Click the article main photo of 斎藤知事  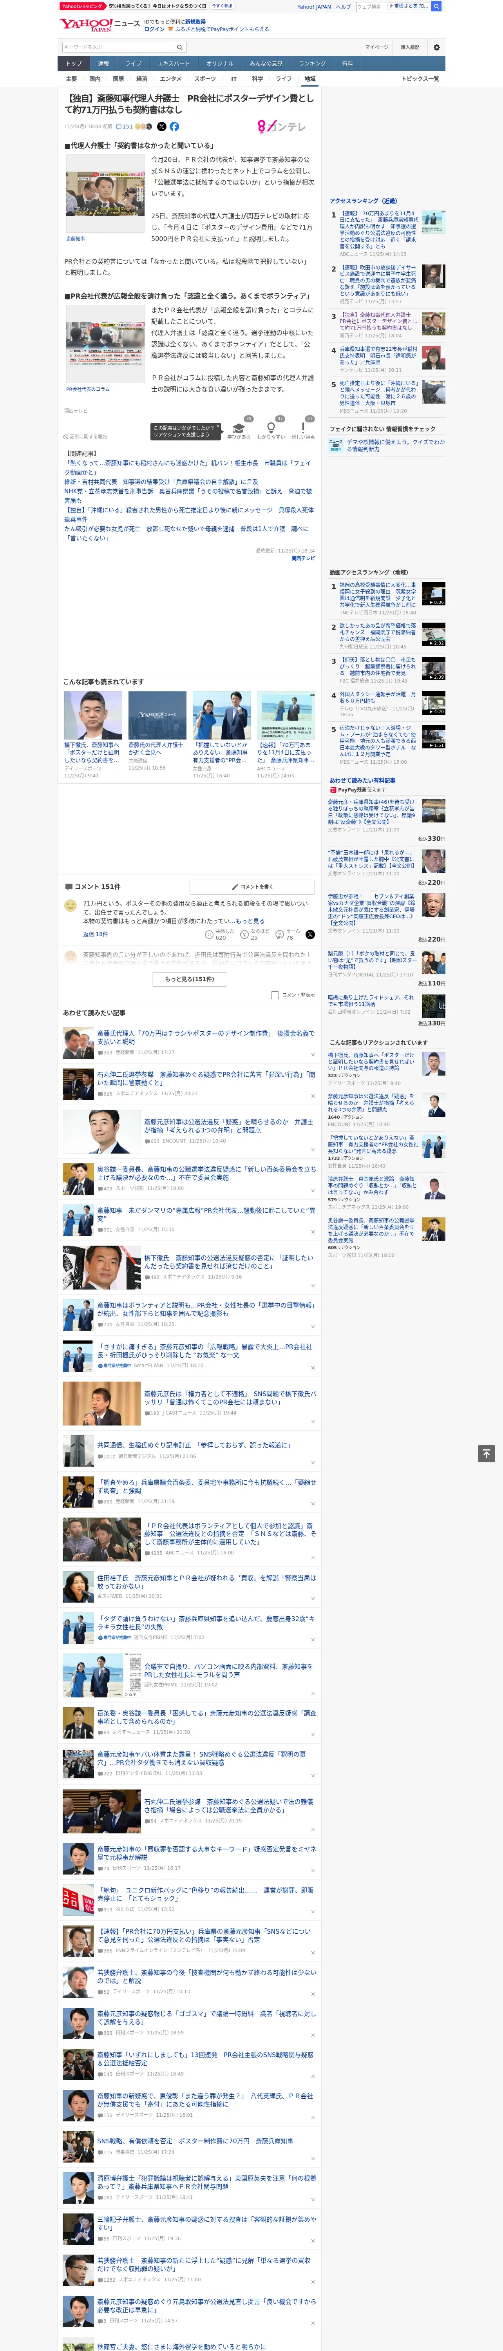point(105,194)
